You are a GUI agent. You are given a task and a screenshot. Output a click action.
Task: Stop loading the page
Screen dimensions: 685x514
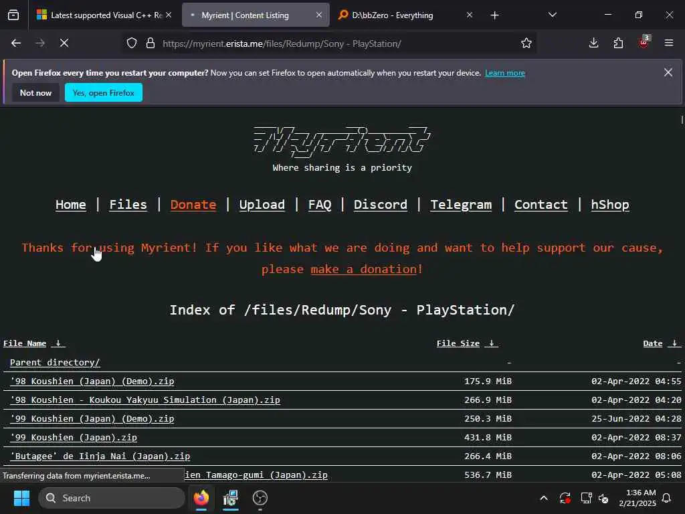click(x=64, y=43)
